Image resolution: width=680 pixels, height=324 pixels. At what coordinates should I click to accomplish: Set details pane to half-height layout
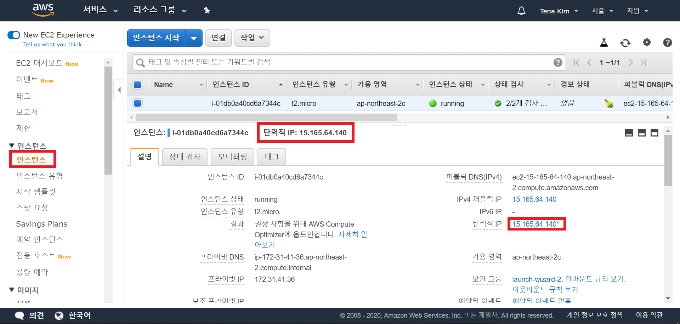coord(642,133)
